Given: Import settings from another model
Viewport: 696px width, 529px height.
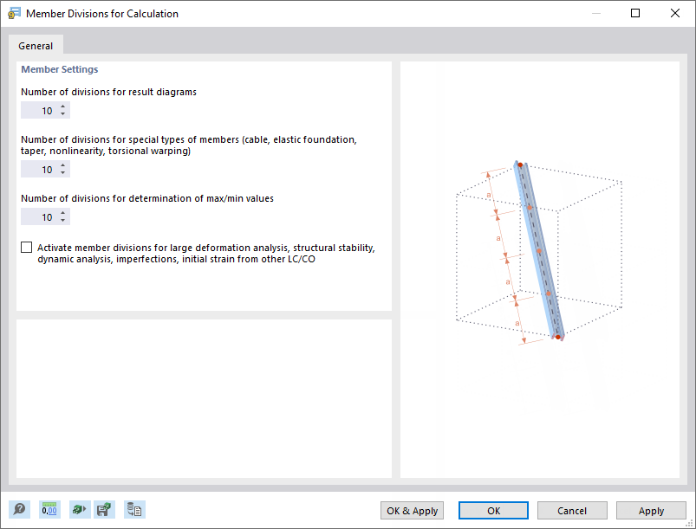Looking at the screenshot, I should (x=134, y=509).
